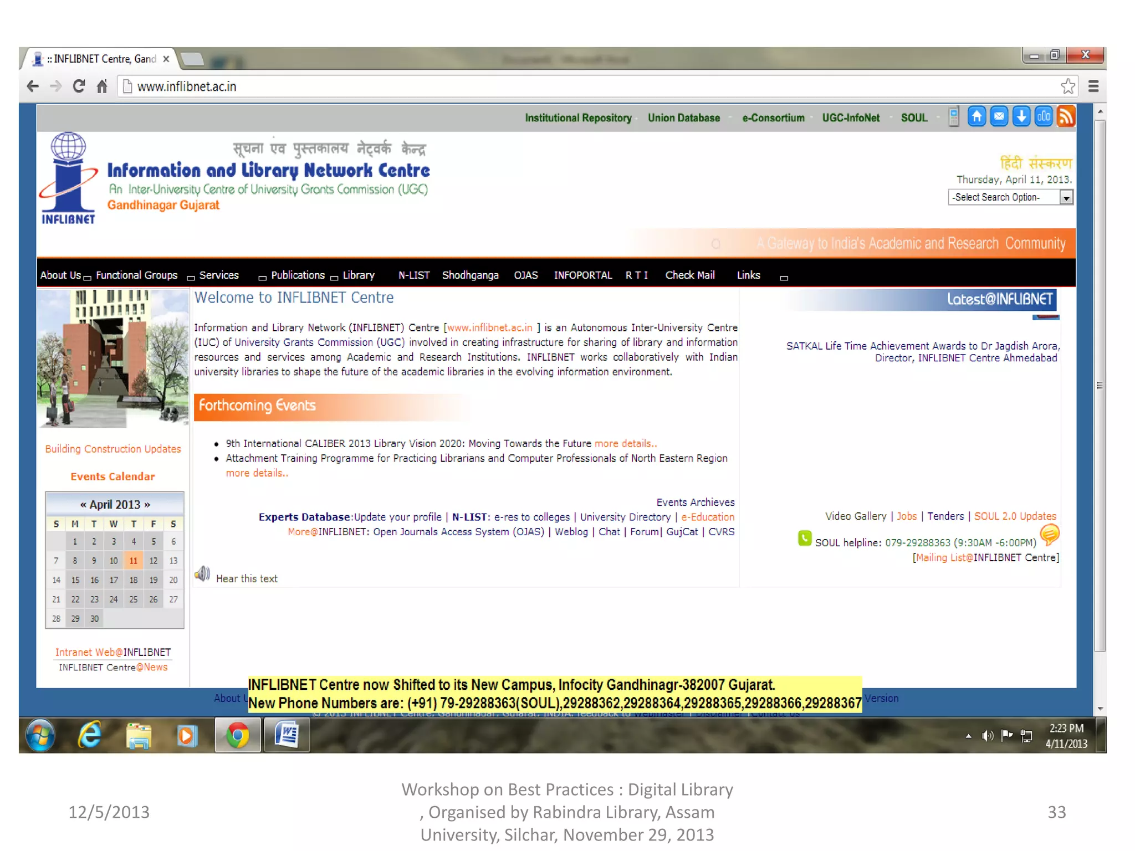Open the SOUL 2.0 Updates link
This screenshot has height=851, width=1135.
(x=1015, y=516)
